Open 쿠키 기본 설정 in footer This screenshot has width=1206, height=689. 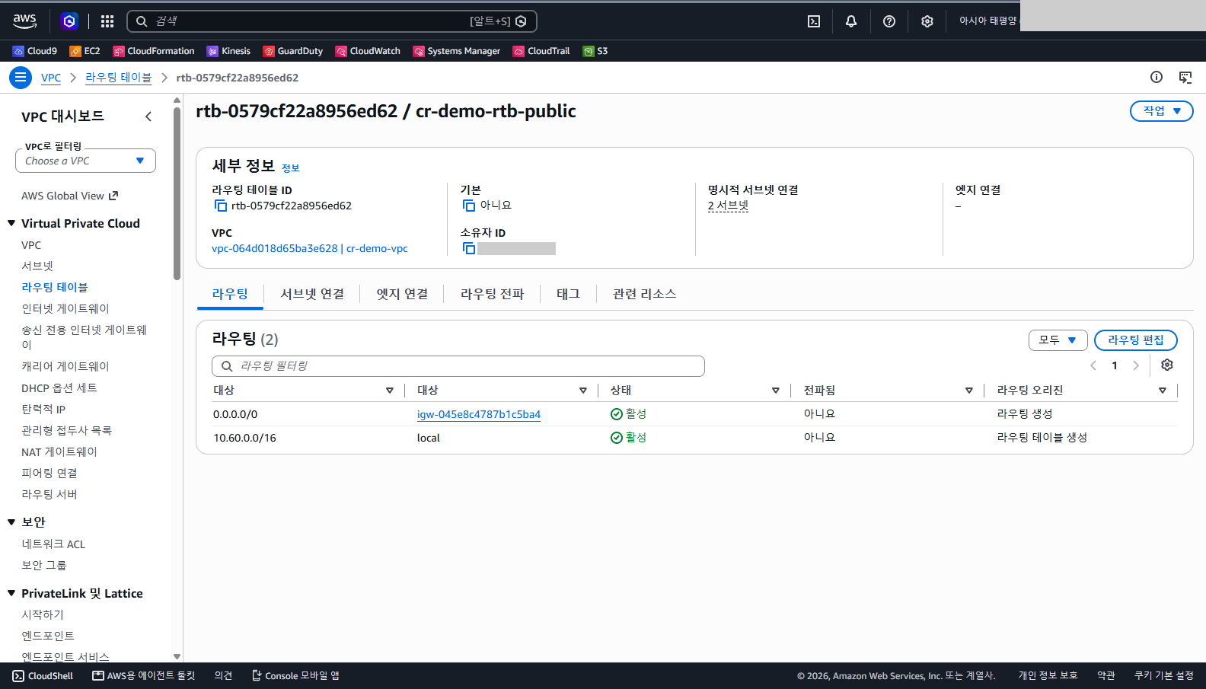coord(1163,676)
